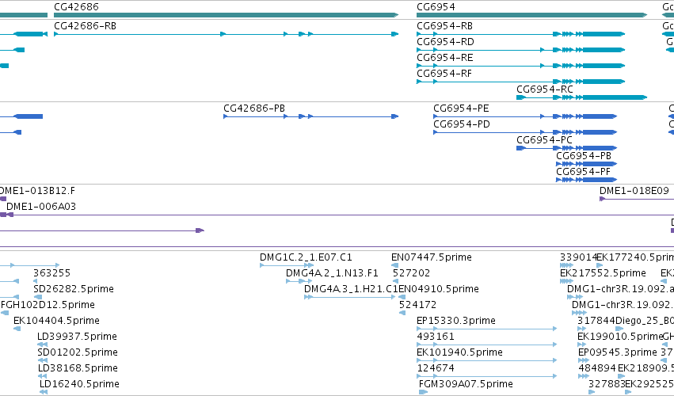Screen dimensions: 674x396
Task: Select EST LD39937.5prime
Action: (77, 337)
